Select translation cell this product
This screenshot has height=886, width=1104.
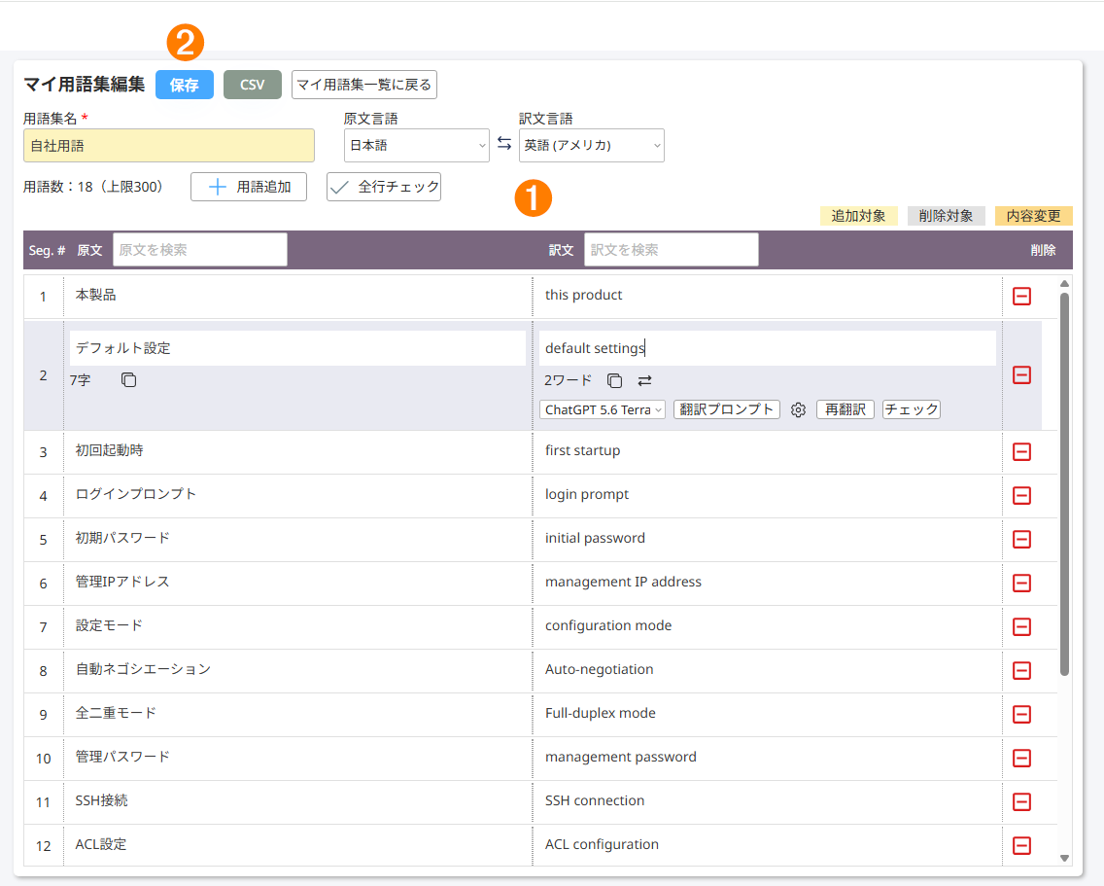click(768, 296)
